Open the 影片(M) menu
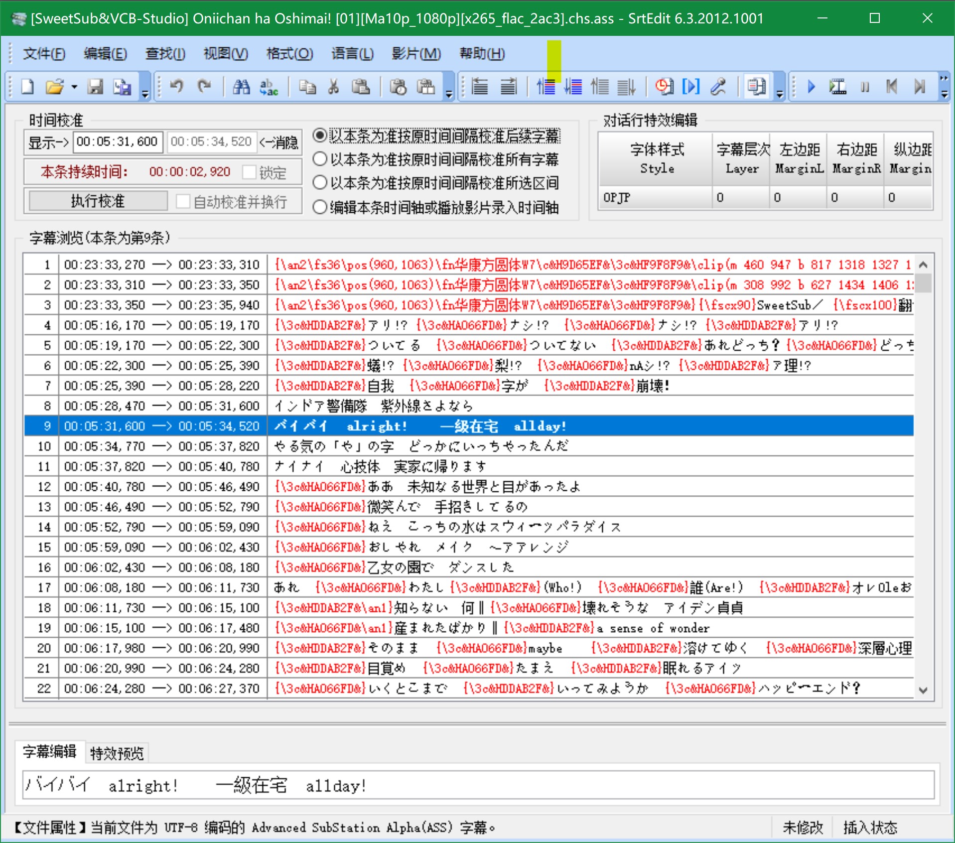Screen dimensions: 955x843 tap(416, 53)
